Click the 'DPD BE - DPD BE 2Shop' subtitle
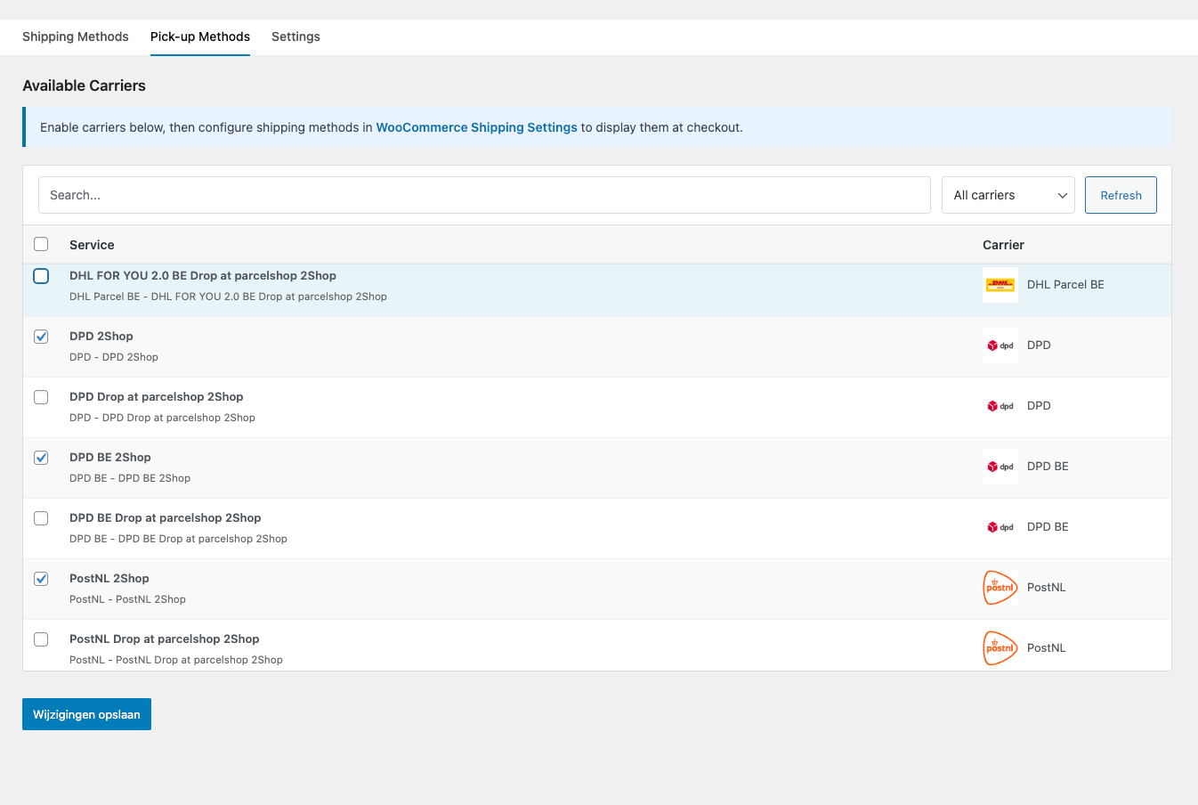The width and height of the screenshot is (1198, 805). [x=130, y=478]
